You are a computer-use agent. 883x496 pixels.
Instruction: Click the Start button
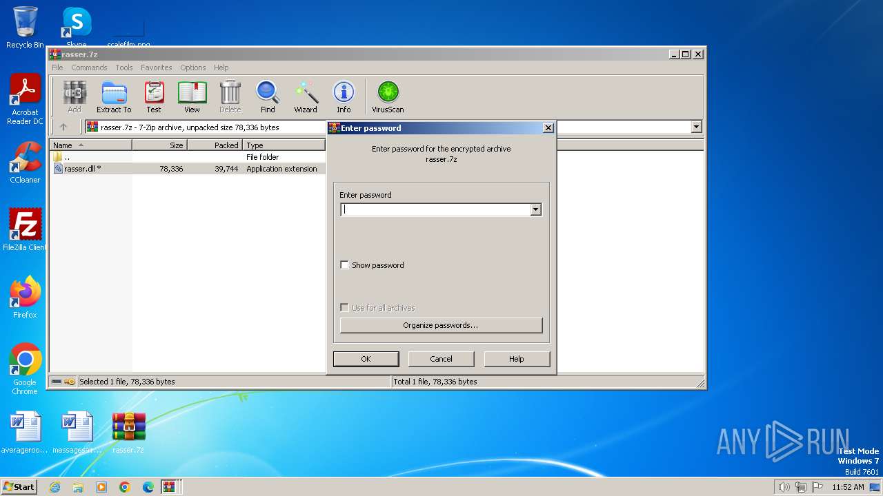coord(19,487)
